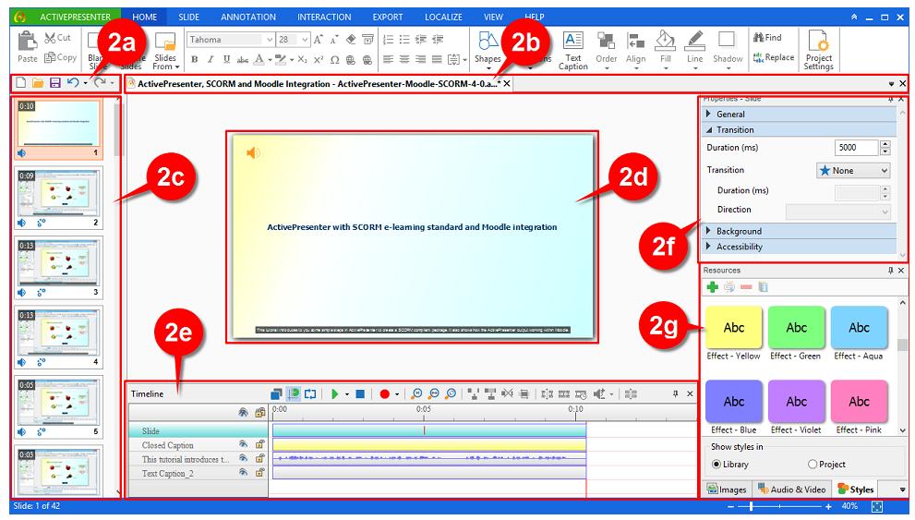The image size is (915, 520).
Task: Switch to the ANNOTATION tab
Action: pos(248,17)
